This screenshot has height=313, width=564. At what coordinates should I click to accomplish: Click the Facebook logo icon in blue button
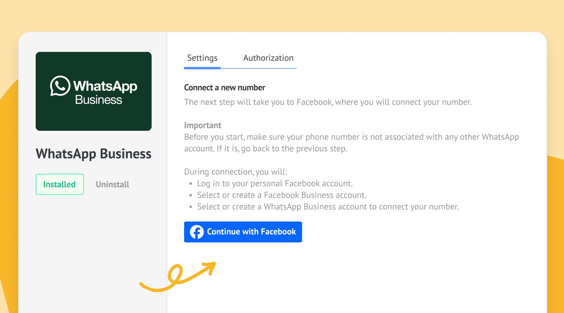(197, 232)
